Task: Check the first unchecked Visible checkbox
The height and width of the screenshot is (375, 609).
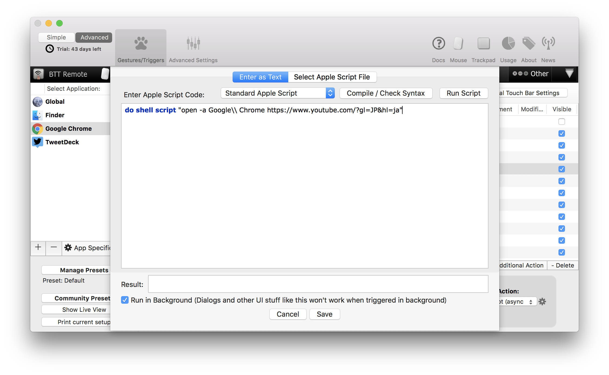Action: click(561, 122)
